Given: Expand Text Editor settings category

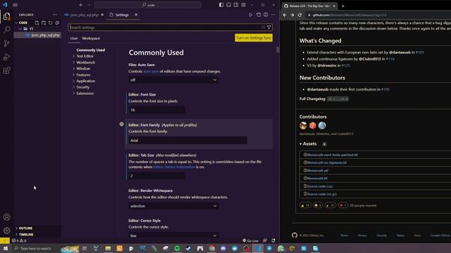Looking at the screenshot, I should 85,56.
